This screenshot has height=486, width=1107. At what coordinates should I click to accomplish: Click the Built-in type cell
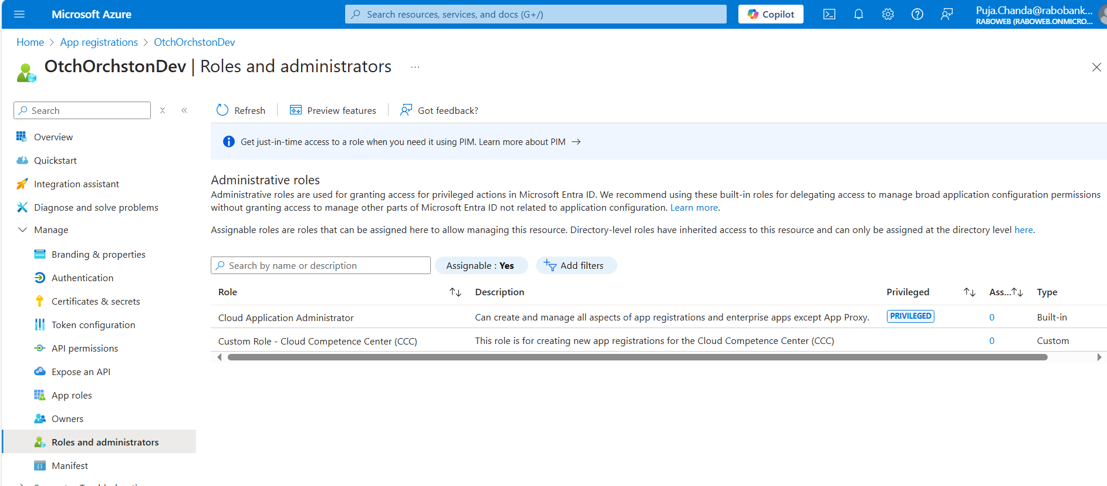click(1052, 318)
